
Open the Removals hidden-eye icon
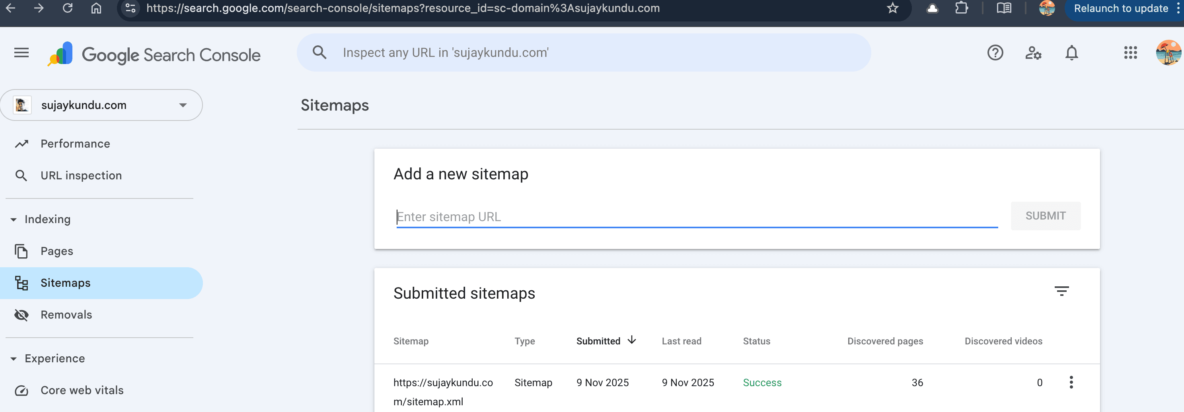[x=21, y=315]
